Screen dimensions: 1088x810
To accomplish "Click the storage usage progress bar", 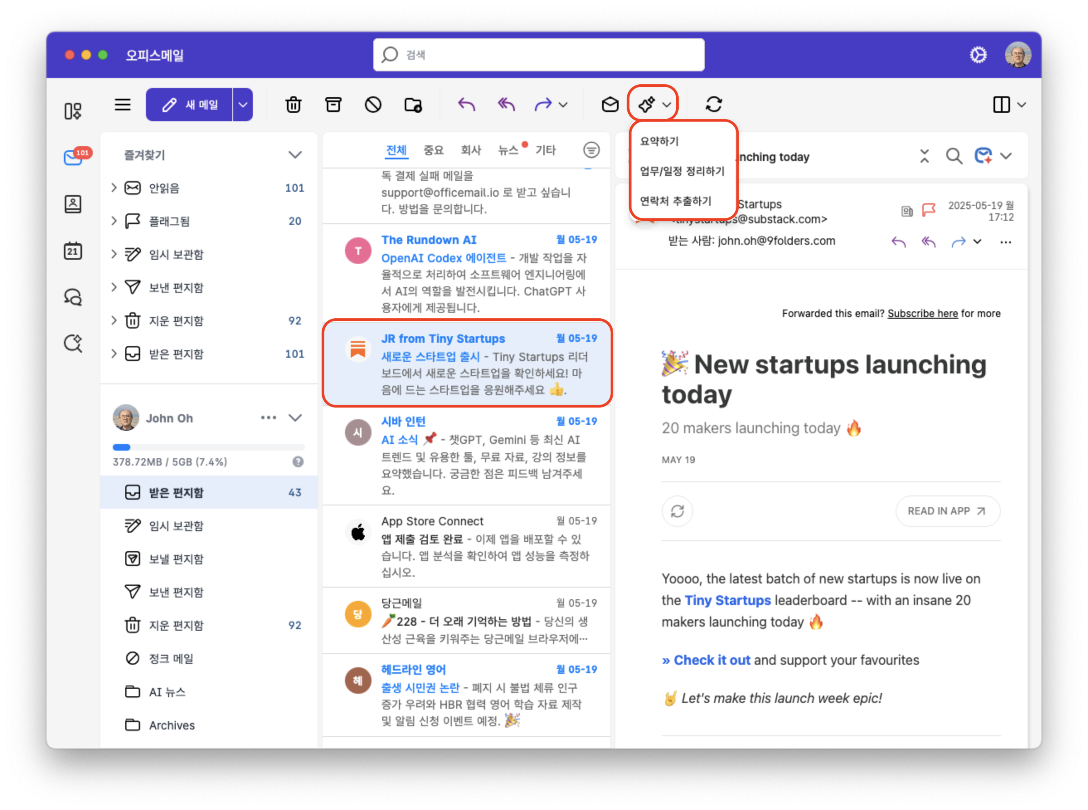I will click(209, 448).
